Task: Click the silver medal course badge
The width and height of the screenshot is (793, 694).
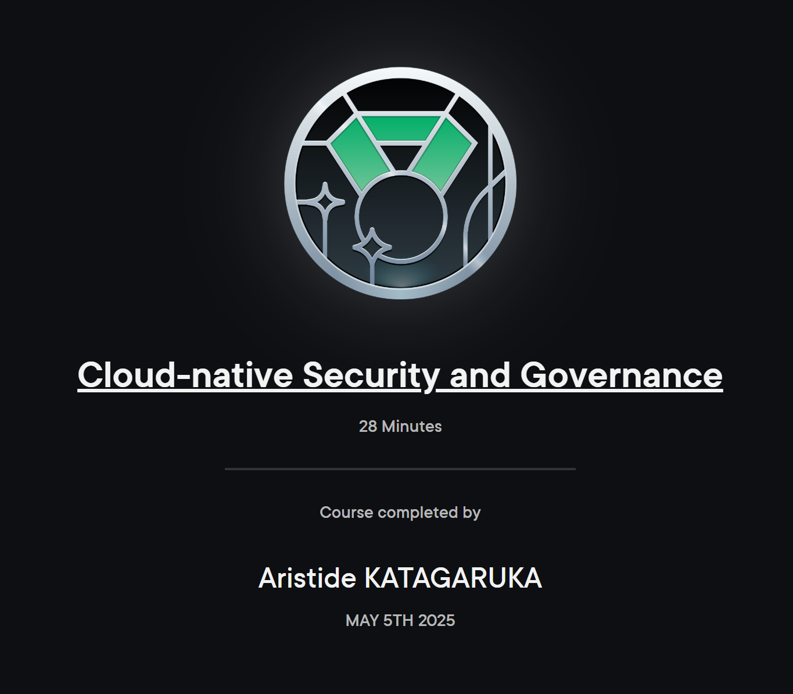Action: (x=400, y=184)
